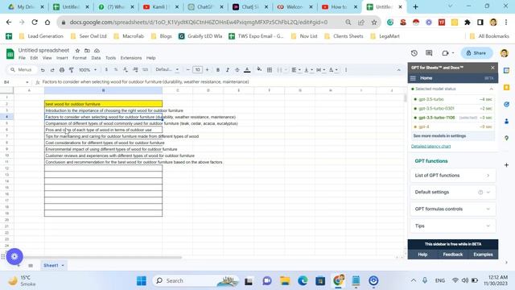Format as currency with dollar icon
Viewport: 515px width, 290px height.
pyautogui.click(x=106, y=70)
